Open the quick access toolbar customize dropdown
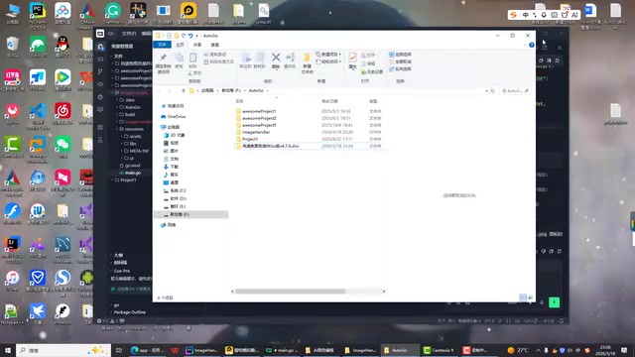 (197, 36)
